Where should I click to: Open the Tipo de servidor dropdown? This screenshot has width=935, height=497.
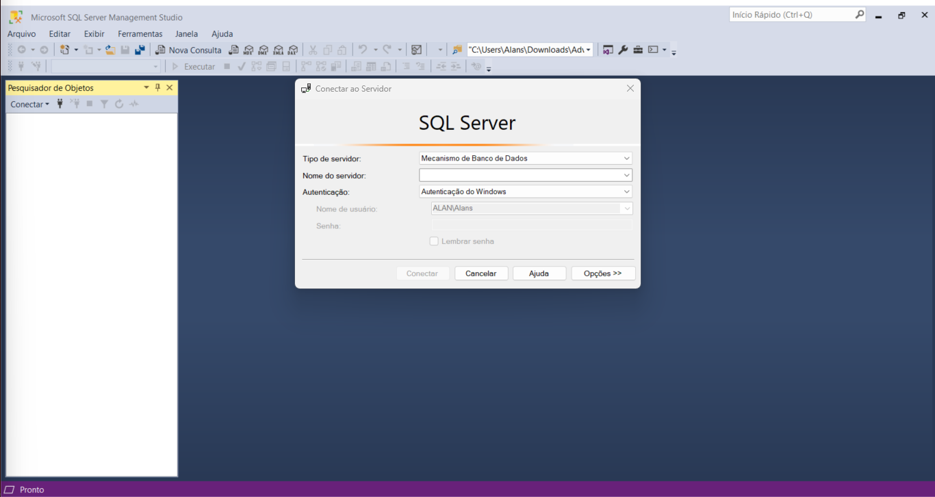click(526, 158)
